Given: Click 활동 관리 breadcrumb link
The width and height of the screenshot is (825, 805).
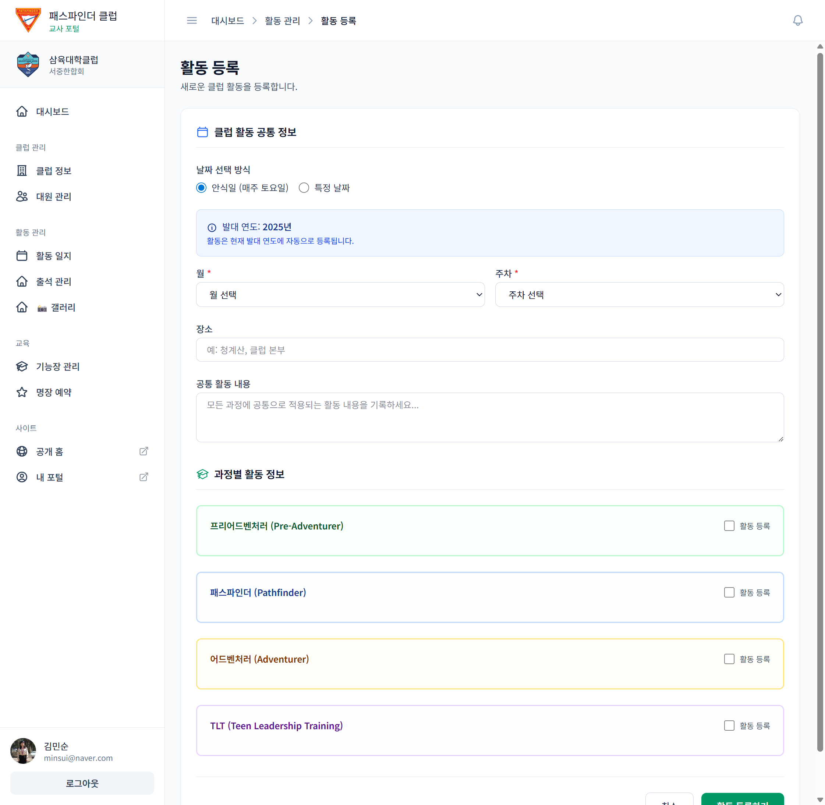Looking at the screenshot, I should click(x=282, y=21).
